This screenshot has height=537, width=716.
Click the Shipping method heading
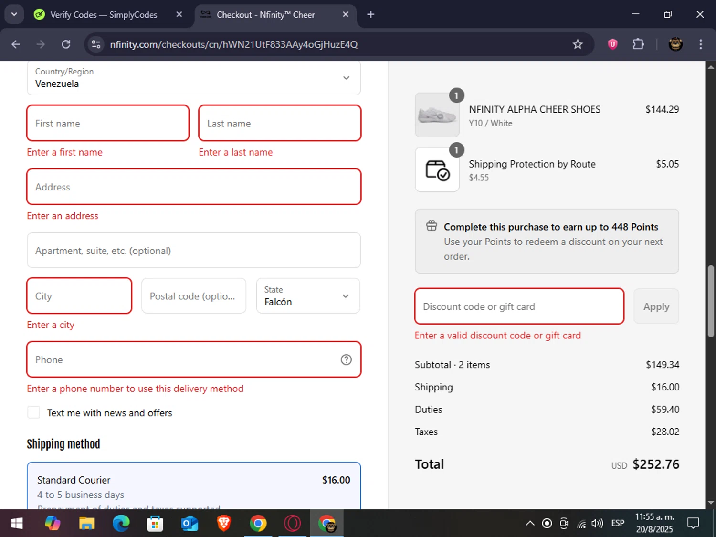tap(63, 444)
